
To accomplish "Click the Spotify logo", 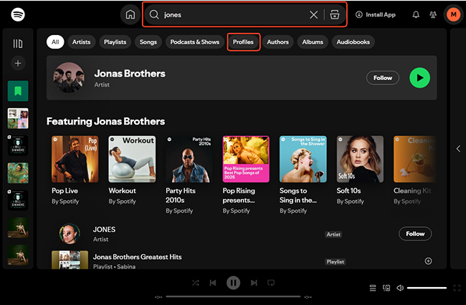I will [x=18, y=14].
